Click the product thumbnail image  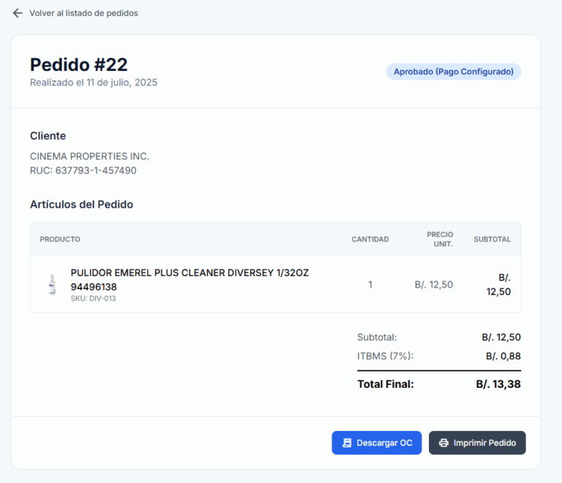52,284
